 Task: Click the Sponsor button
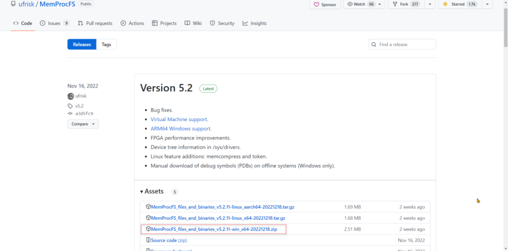pos(325,5)
